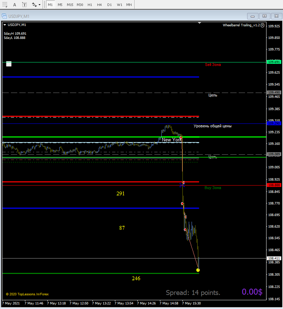Click the 5dayH 109.691 label
Viewport: 283px width, 309px height.
point(15,34)
